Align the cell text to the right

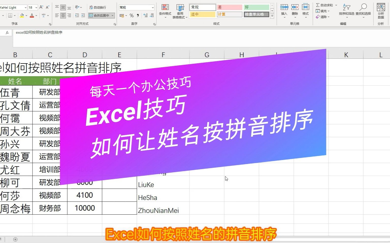pos(69,15)
